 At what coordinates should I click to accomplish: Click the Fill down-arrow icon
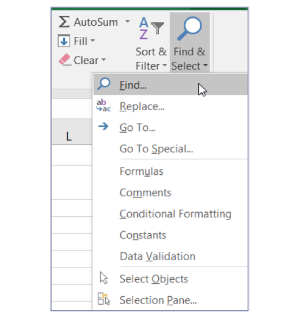(x=64, y=41)
